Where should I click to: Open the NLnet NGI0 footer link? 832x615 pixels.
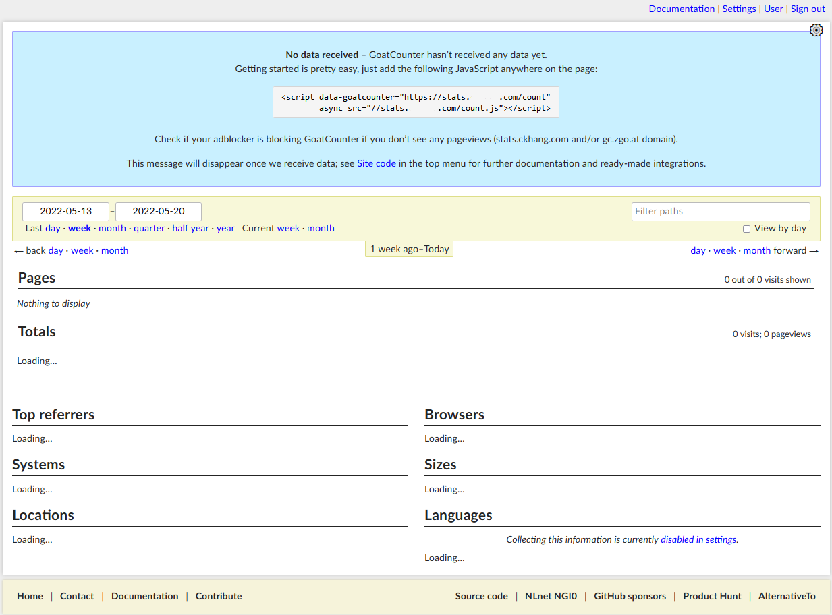551,596
